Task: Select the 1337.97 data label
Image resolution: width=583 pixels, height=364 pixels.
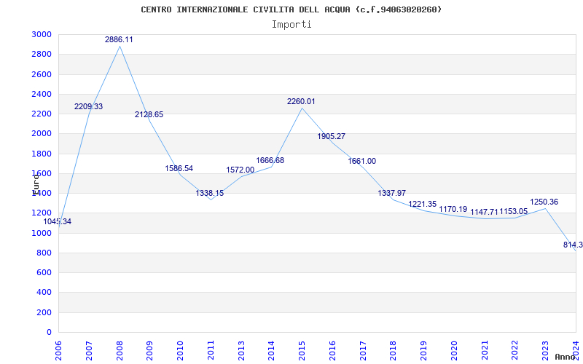Action: 392,193
